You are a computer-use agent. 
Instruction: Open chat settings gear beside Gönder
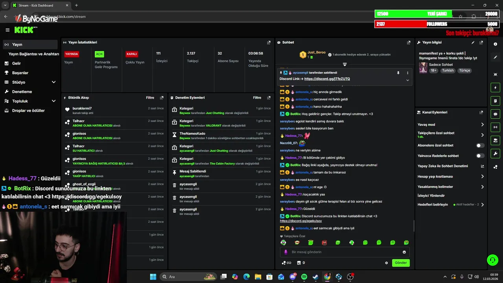tap(386, 263)
